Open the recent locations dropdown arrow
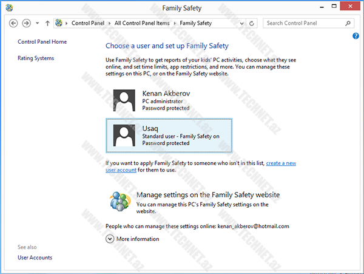Image resolution: width=364 pixels, height=274 pixels. tap(37, 23)
